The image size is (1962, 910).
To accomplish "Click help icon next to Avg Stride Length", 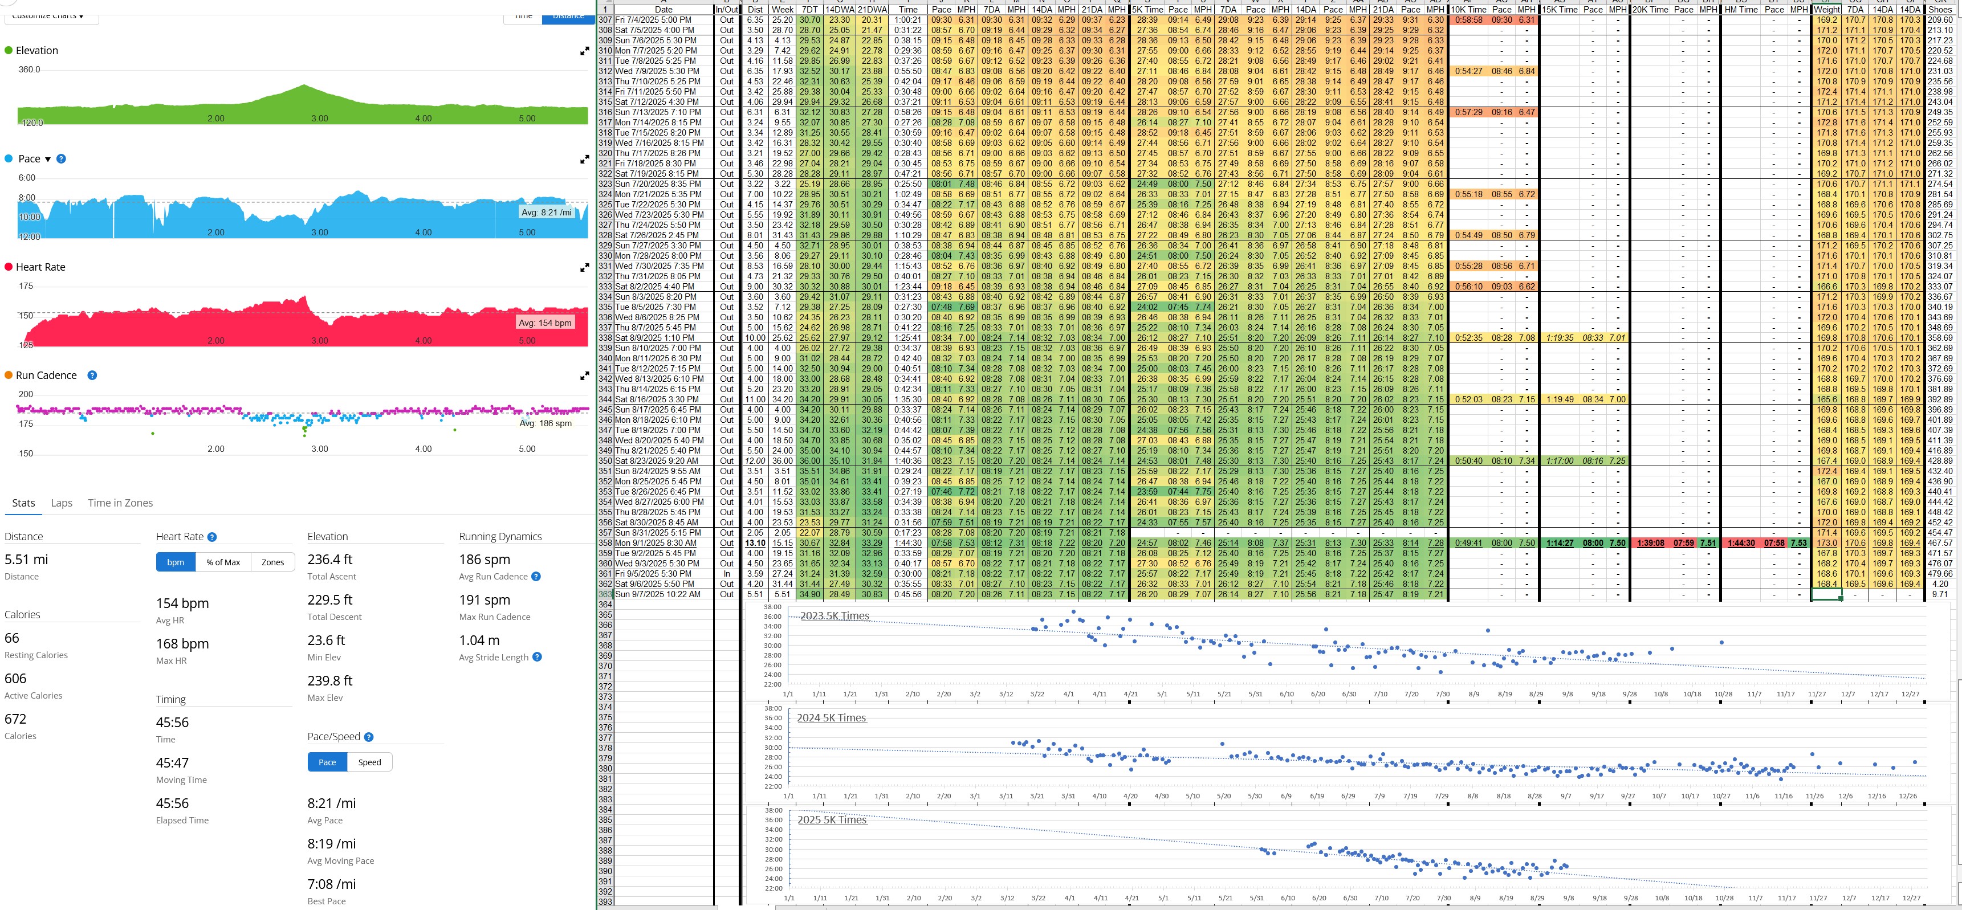I will [x=537, y=657].
